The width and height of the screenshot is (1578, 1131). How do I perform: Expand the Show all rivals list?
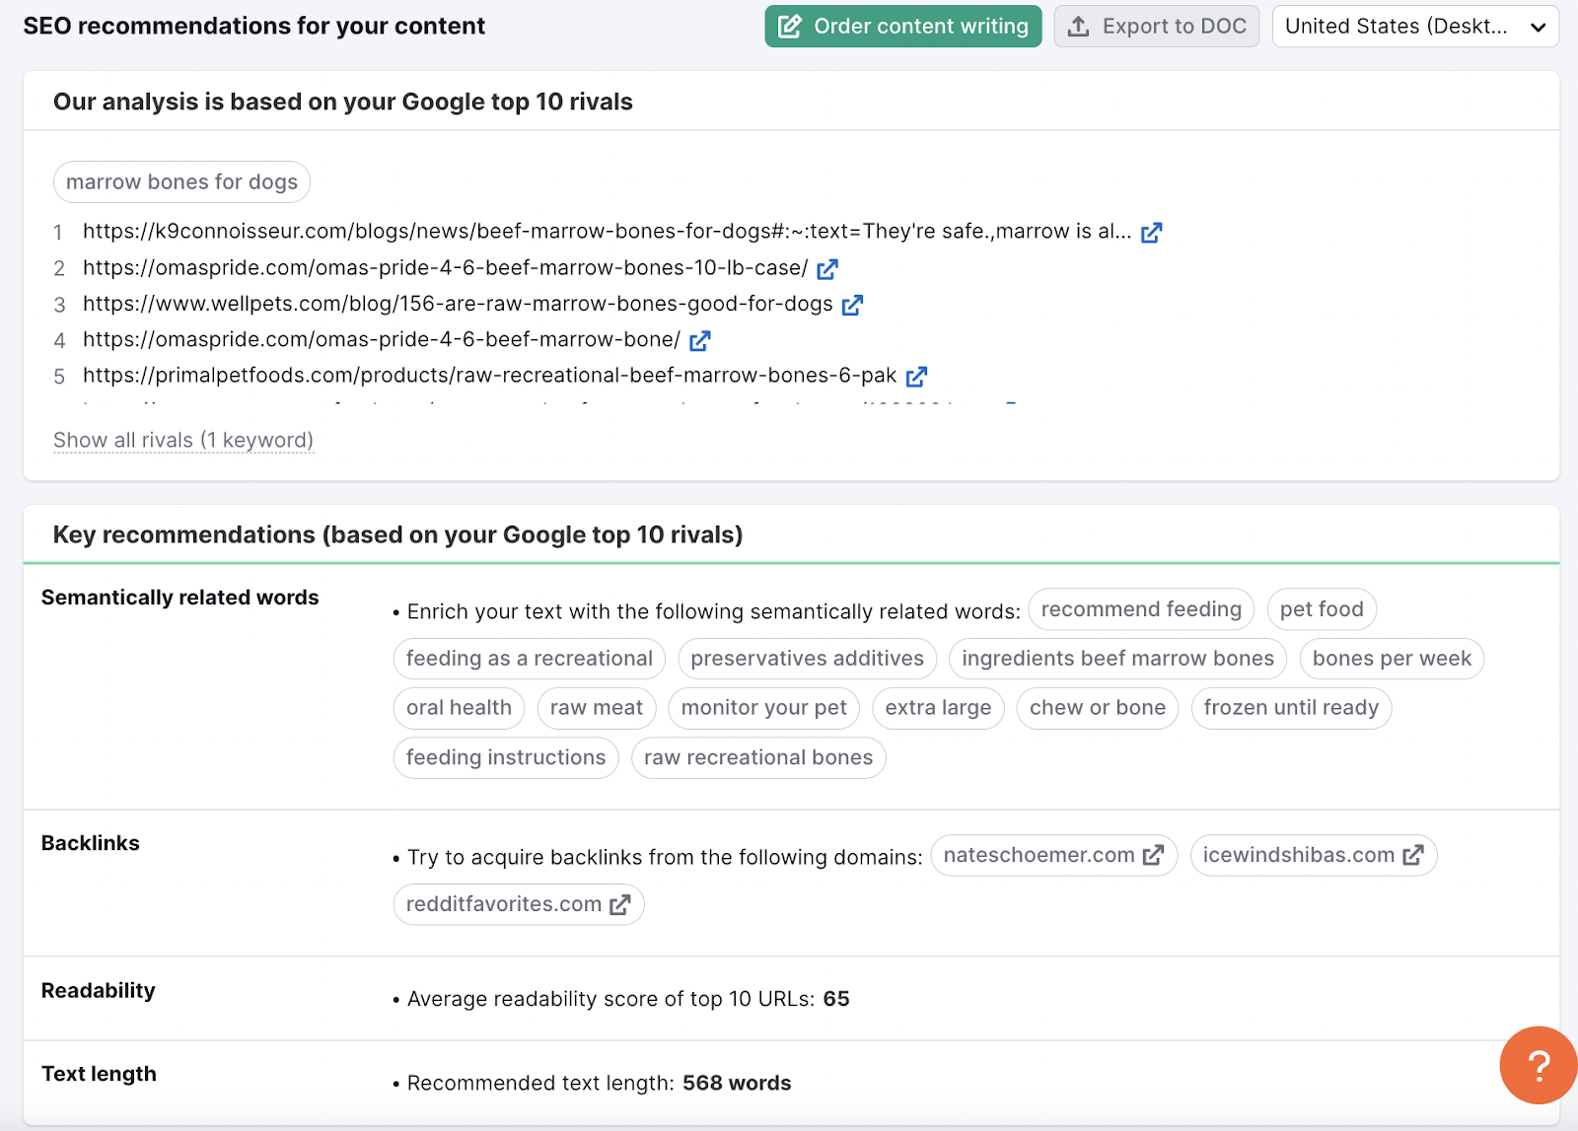coord(182,440)
